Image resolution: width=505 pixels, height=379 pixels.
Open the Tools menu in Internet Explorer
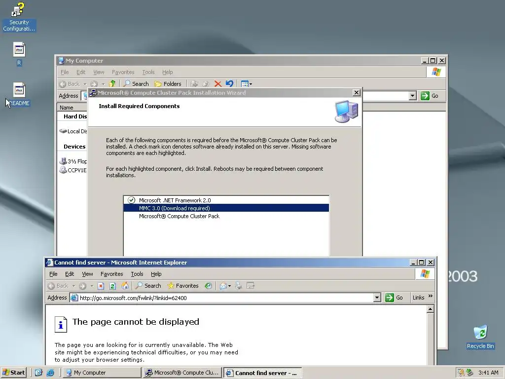(x=137, y=274)
